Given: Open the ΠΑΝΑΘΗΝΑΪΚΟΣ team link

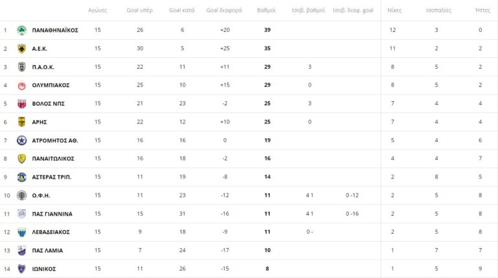Looking at the screenshot, I should (55, 30).
